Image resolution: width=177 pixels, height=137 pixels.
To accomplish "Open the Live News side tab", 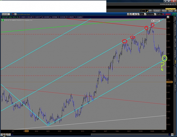I will (175, 88).
